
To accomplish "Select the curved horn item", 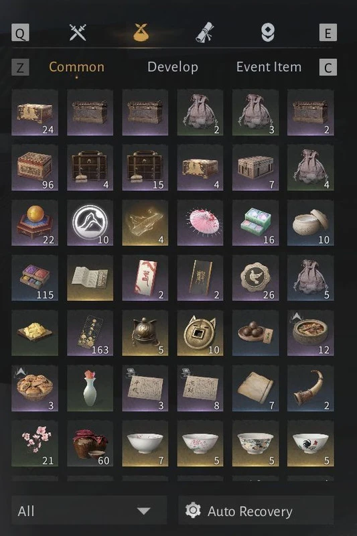I will [311, 389].
